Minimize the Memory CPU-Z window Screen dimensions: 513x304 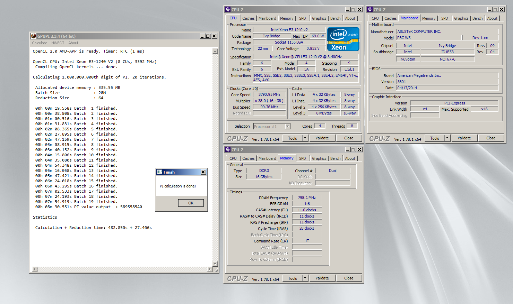348,149
